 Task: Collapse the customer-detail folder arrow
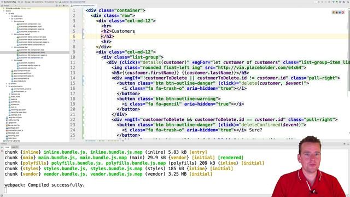(x=12, y=34)
